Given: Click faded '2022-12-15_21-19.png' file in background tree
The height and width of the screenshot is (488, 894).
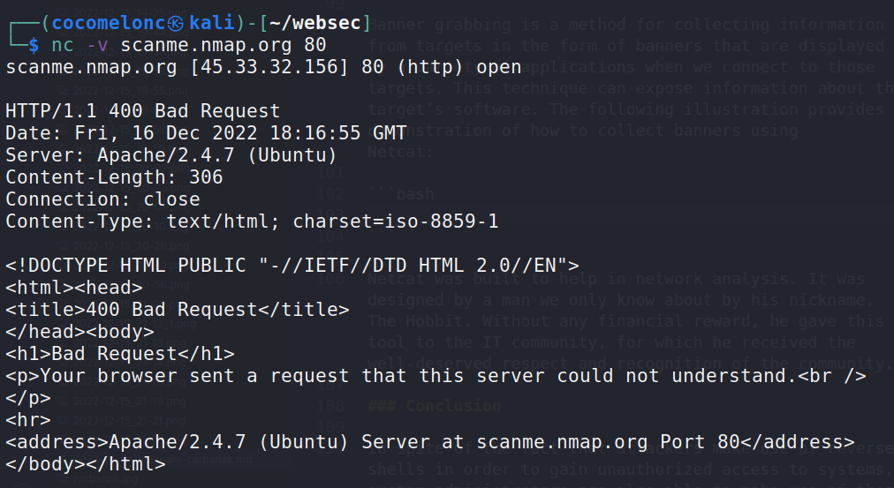Looking at the screenshot, I should point(129,402).
